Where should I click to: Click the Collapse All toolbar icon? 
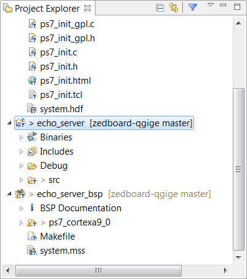pos(160,8)
